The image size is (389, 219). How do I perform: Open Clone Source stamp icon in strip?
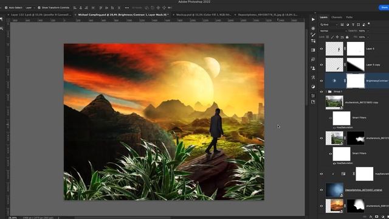[x=313, y=68]
